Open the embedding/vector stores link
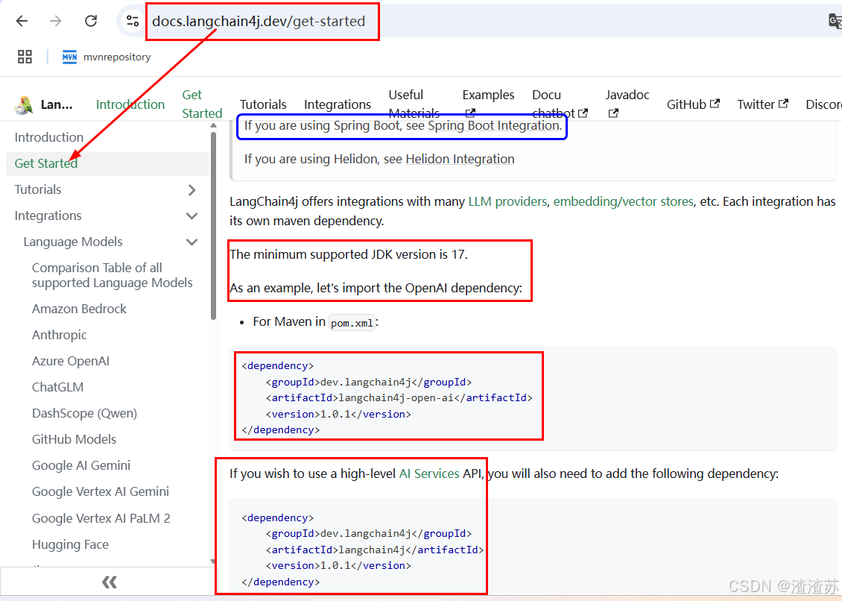This screenshot has width=842, height=601. pos(624,201)
